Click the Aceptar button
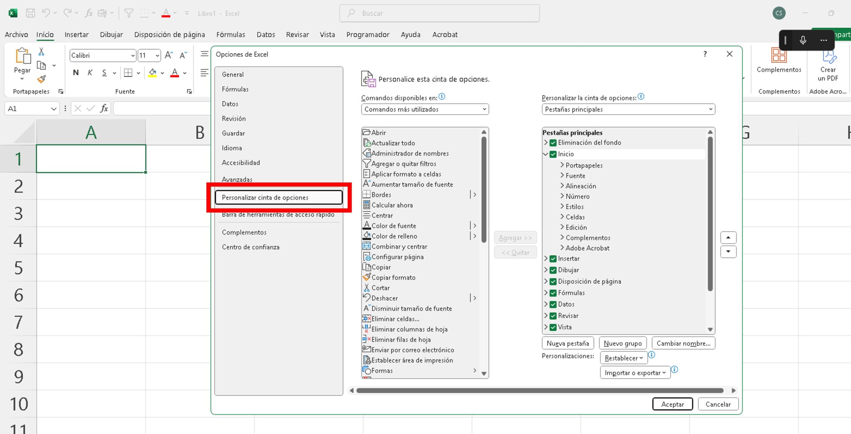851x434 pixels. (x=672, y=404)
